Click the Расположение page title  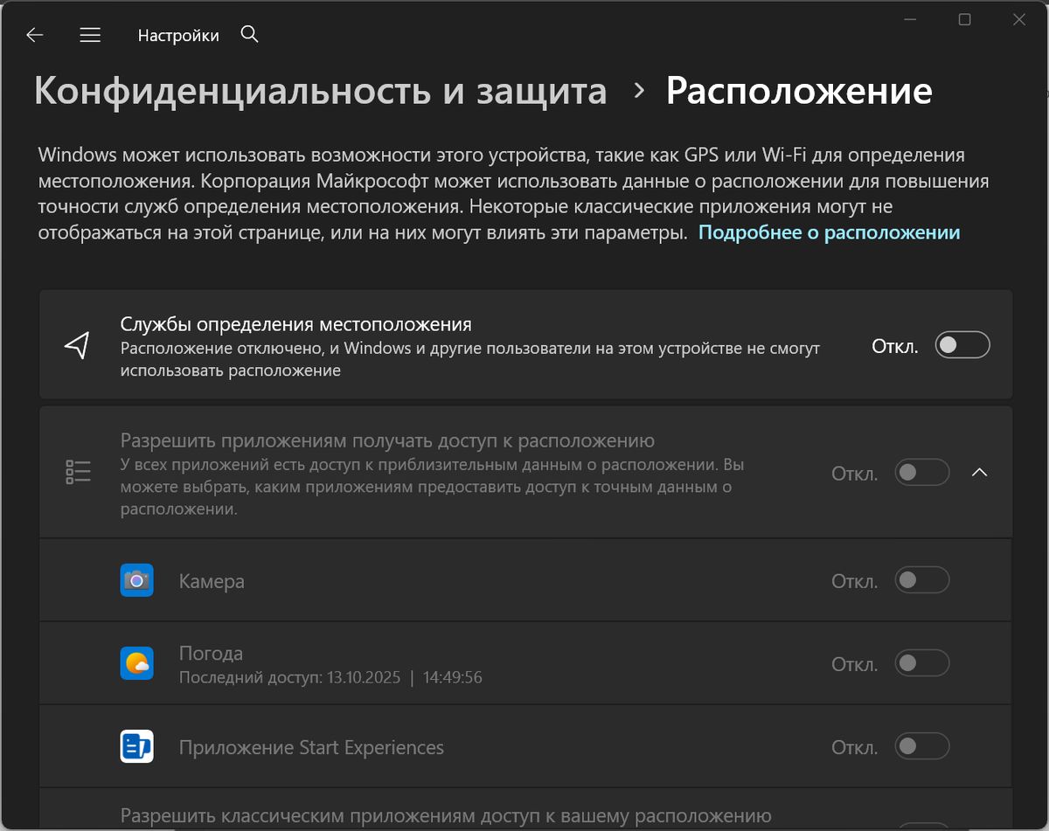pos(799,89)
